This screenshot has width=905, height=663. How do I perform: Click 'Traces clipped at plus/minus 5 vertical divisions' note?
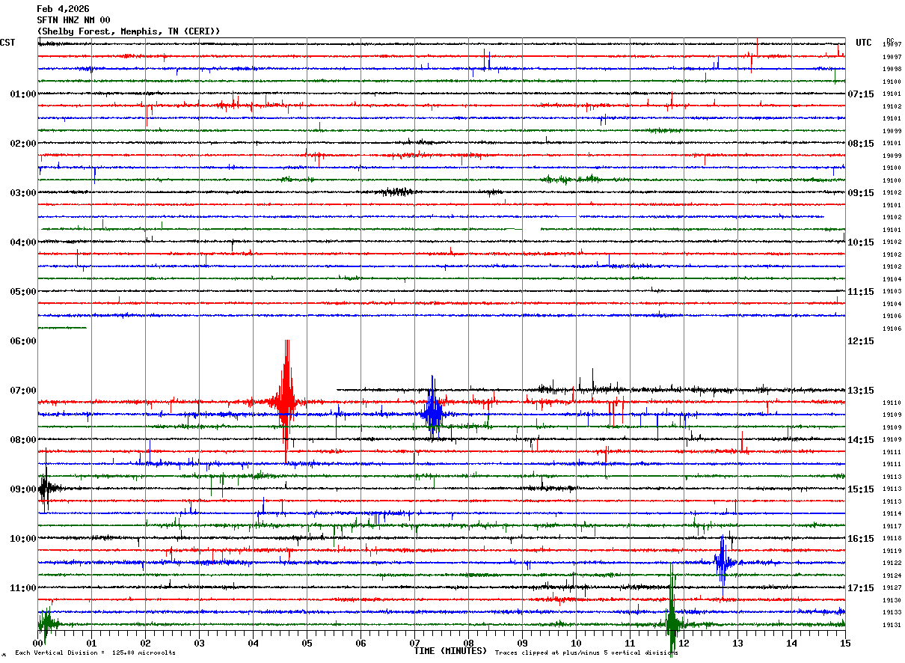[x=587, y=653]
